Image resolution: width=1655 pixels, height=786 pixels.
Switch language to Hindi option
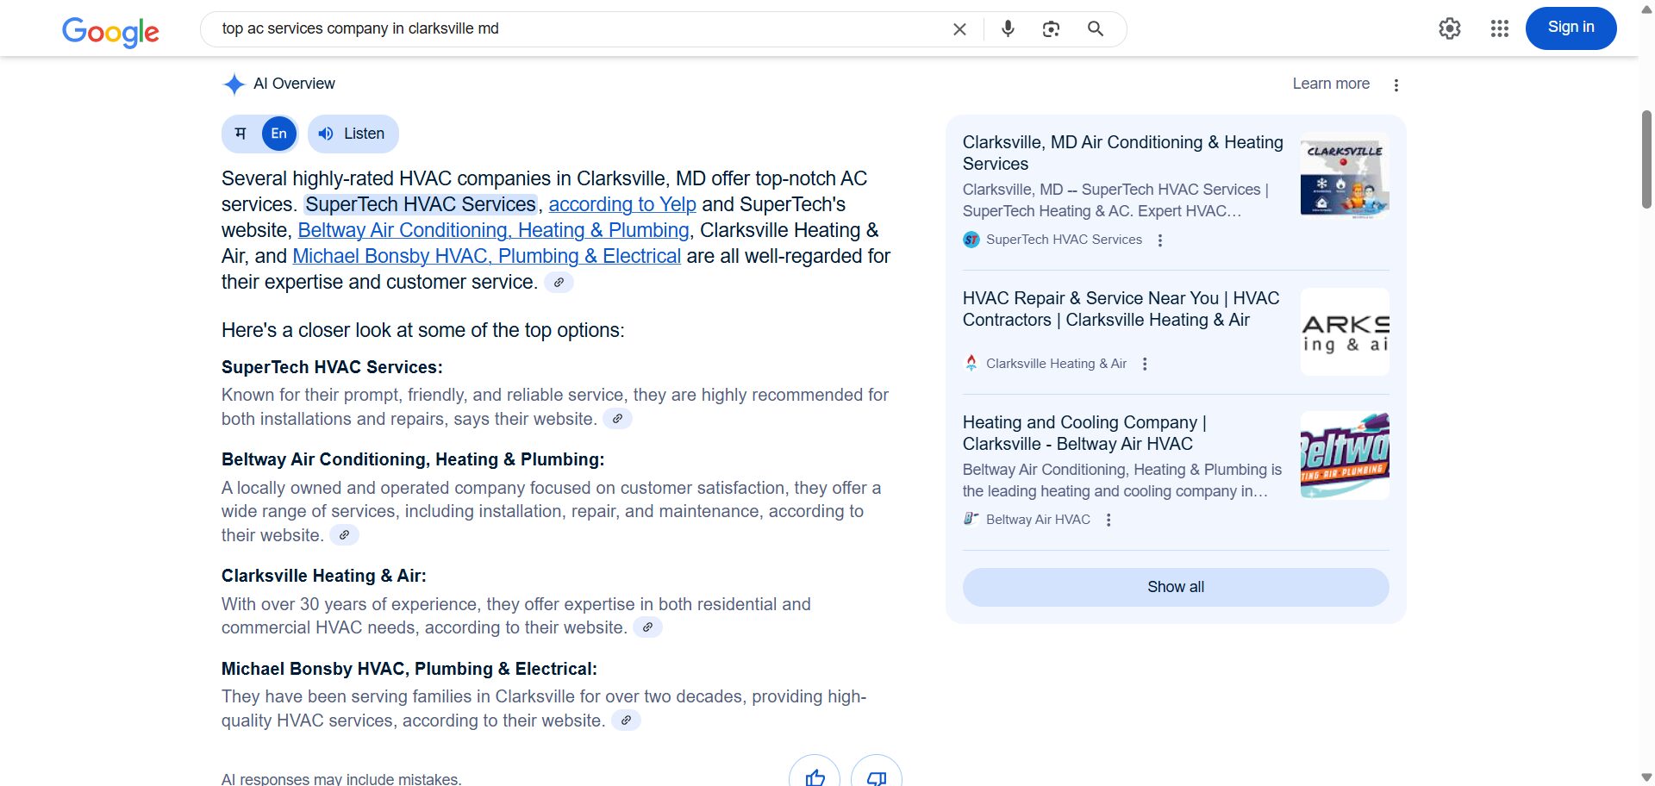240,134
